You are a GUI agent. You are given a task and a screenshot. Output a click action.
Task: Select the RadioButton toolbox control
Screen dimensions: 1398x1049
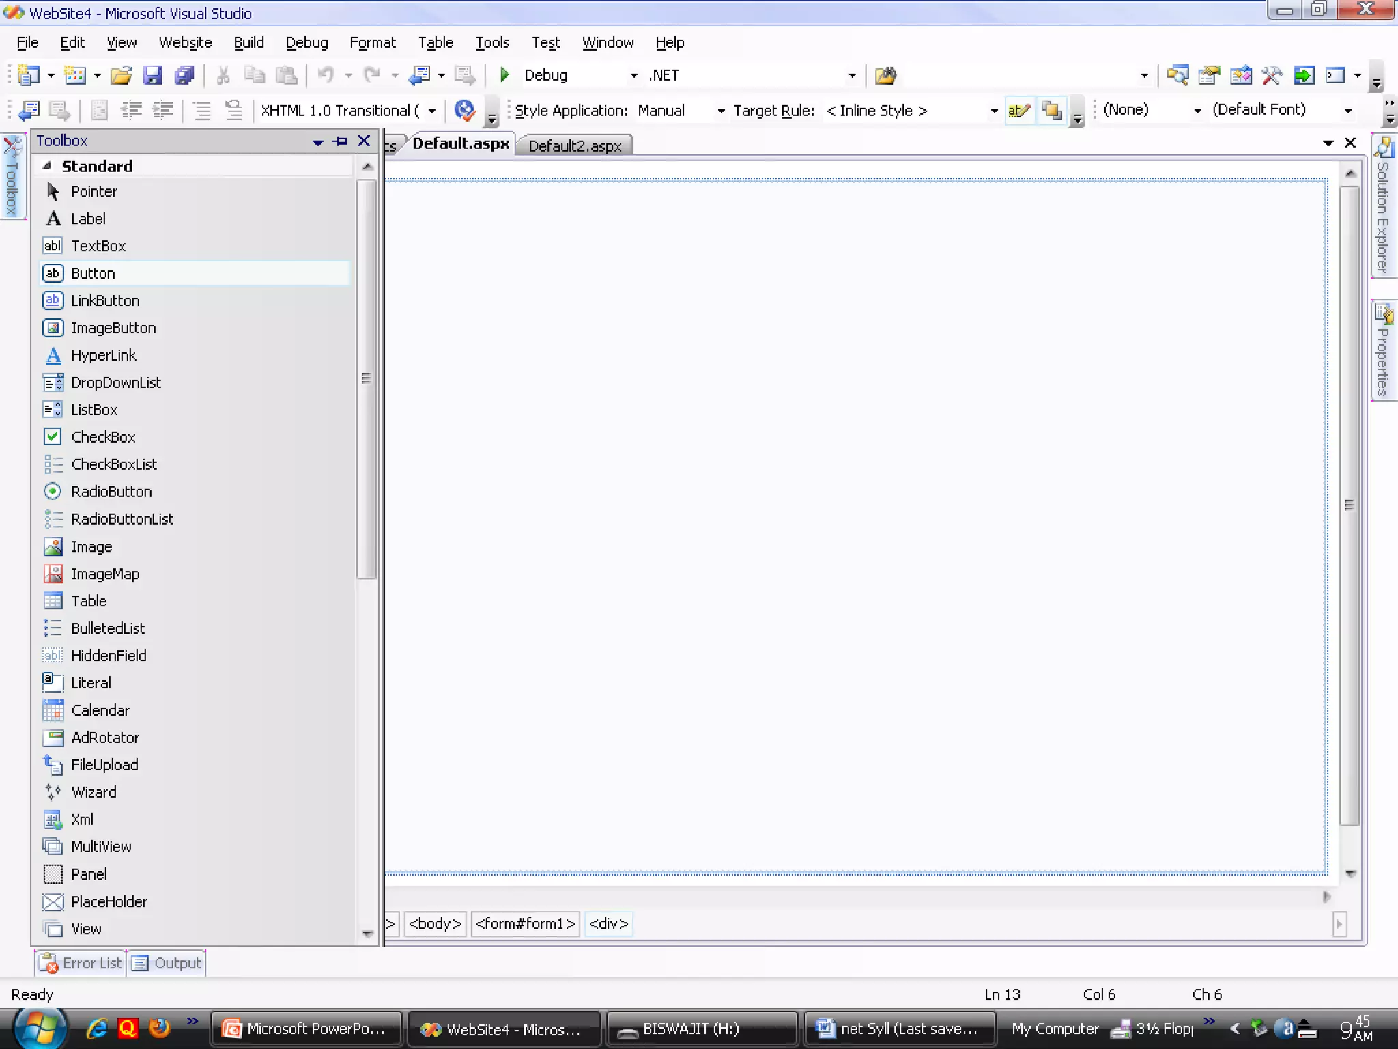(x=111, y=492)
